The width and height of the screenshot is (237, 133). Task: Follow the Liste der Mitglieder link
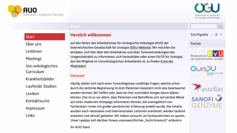122,64
